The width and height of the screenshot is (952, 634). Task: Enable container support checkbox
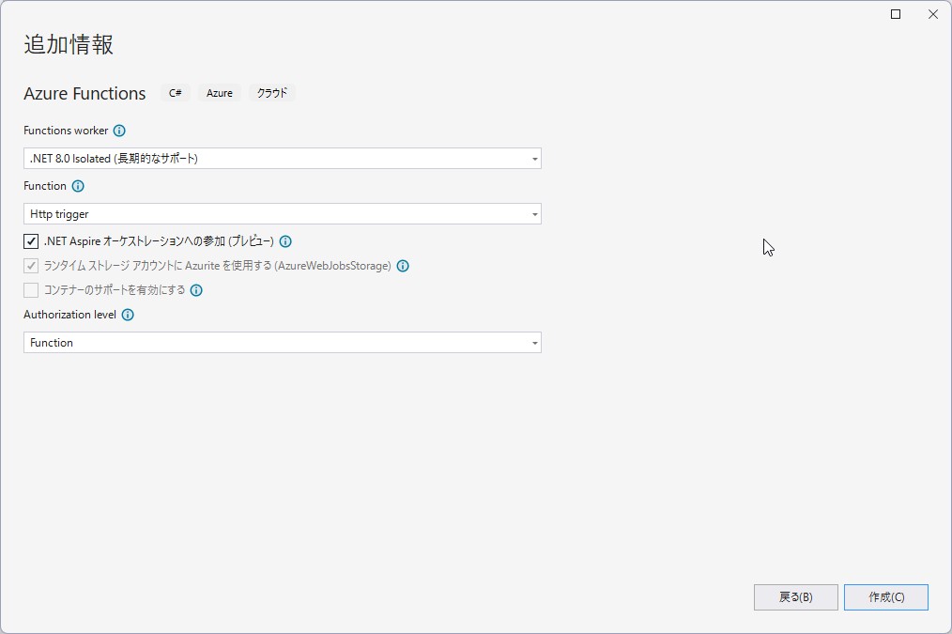(x=31, y=290)
